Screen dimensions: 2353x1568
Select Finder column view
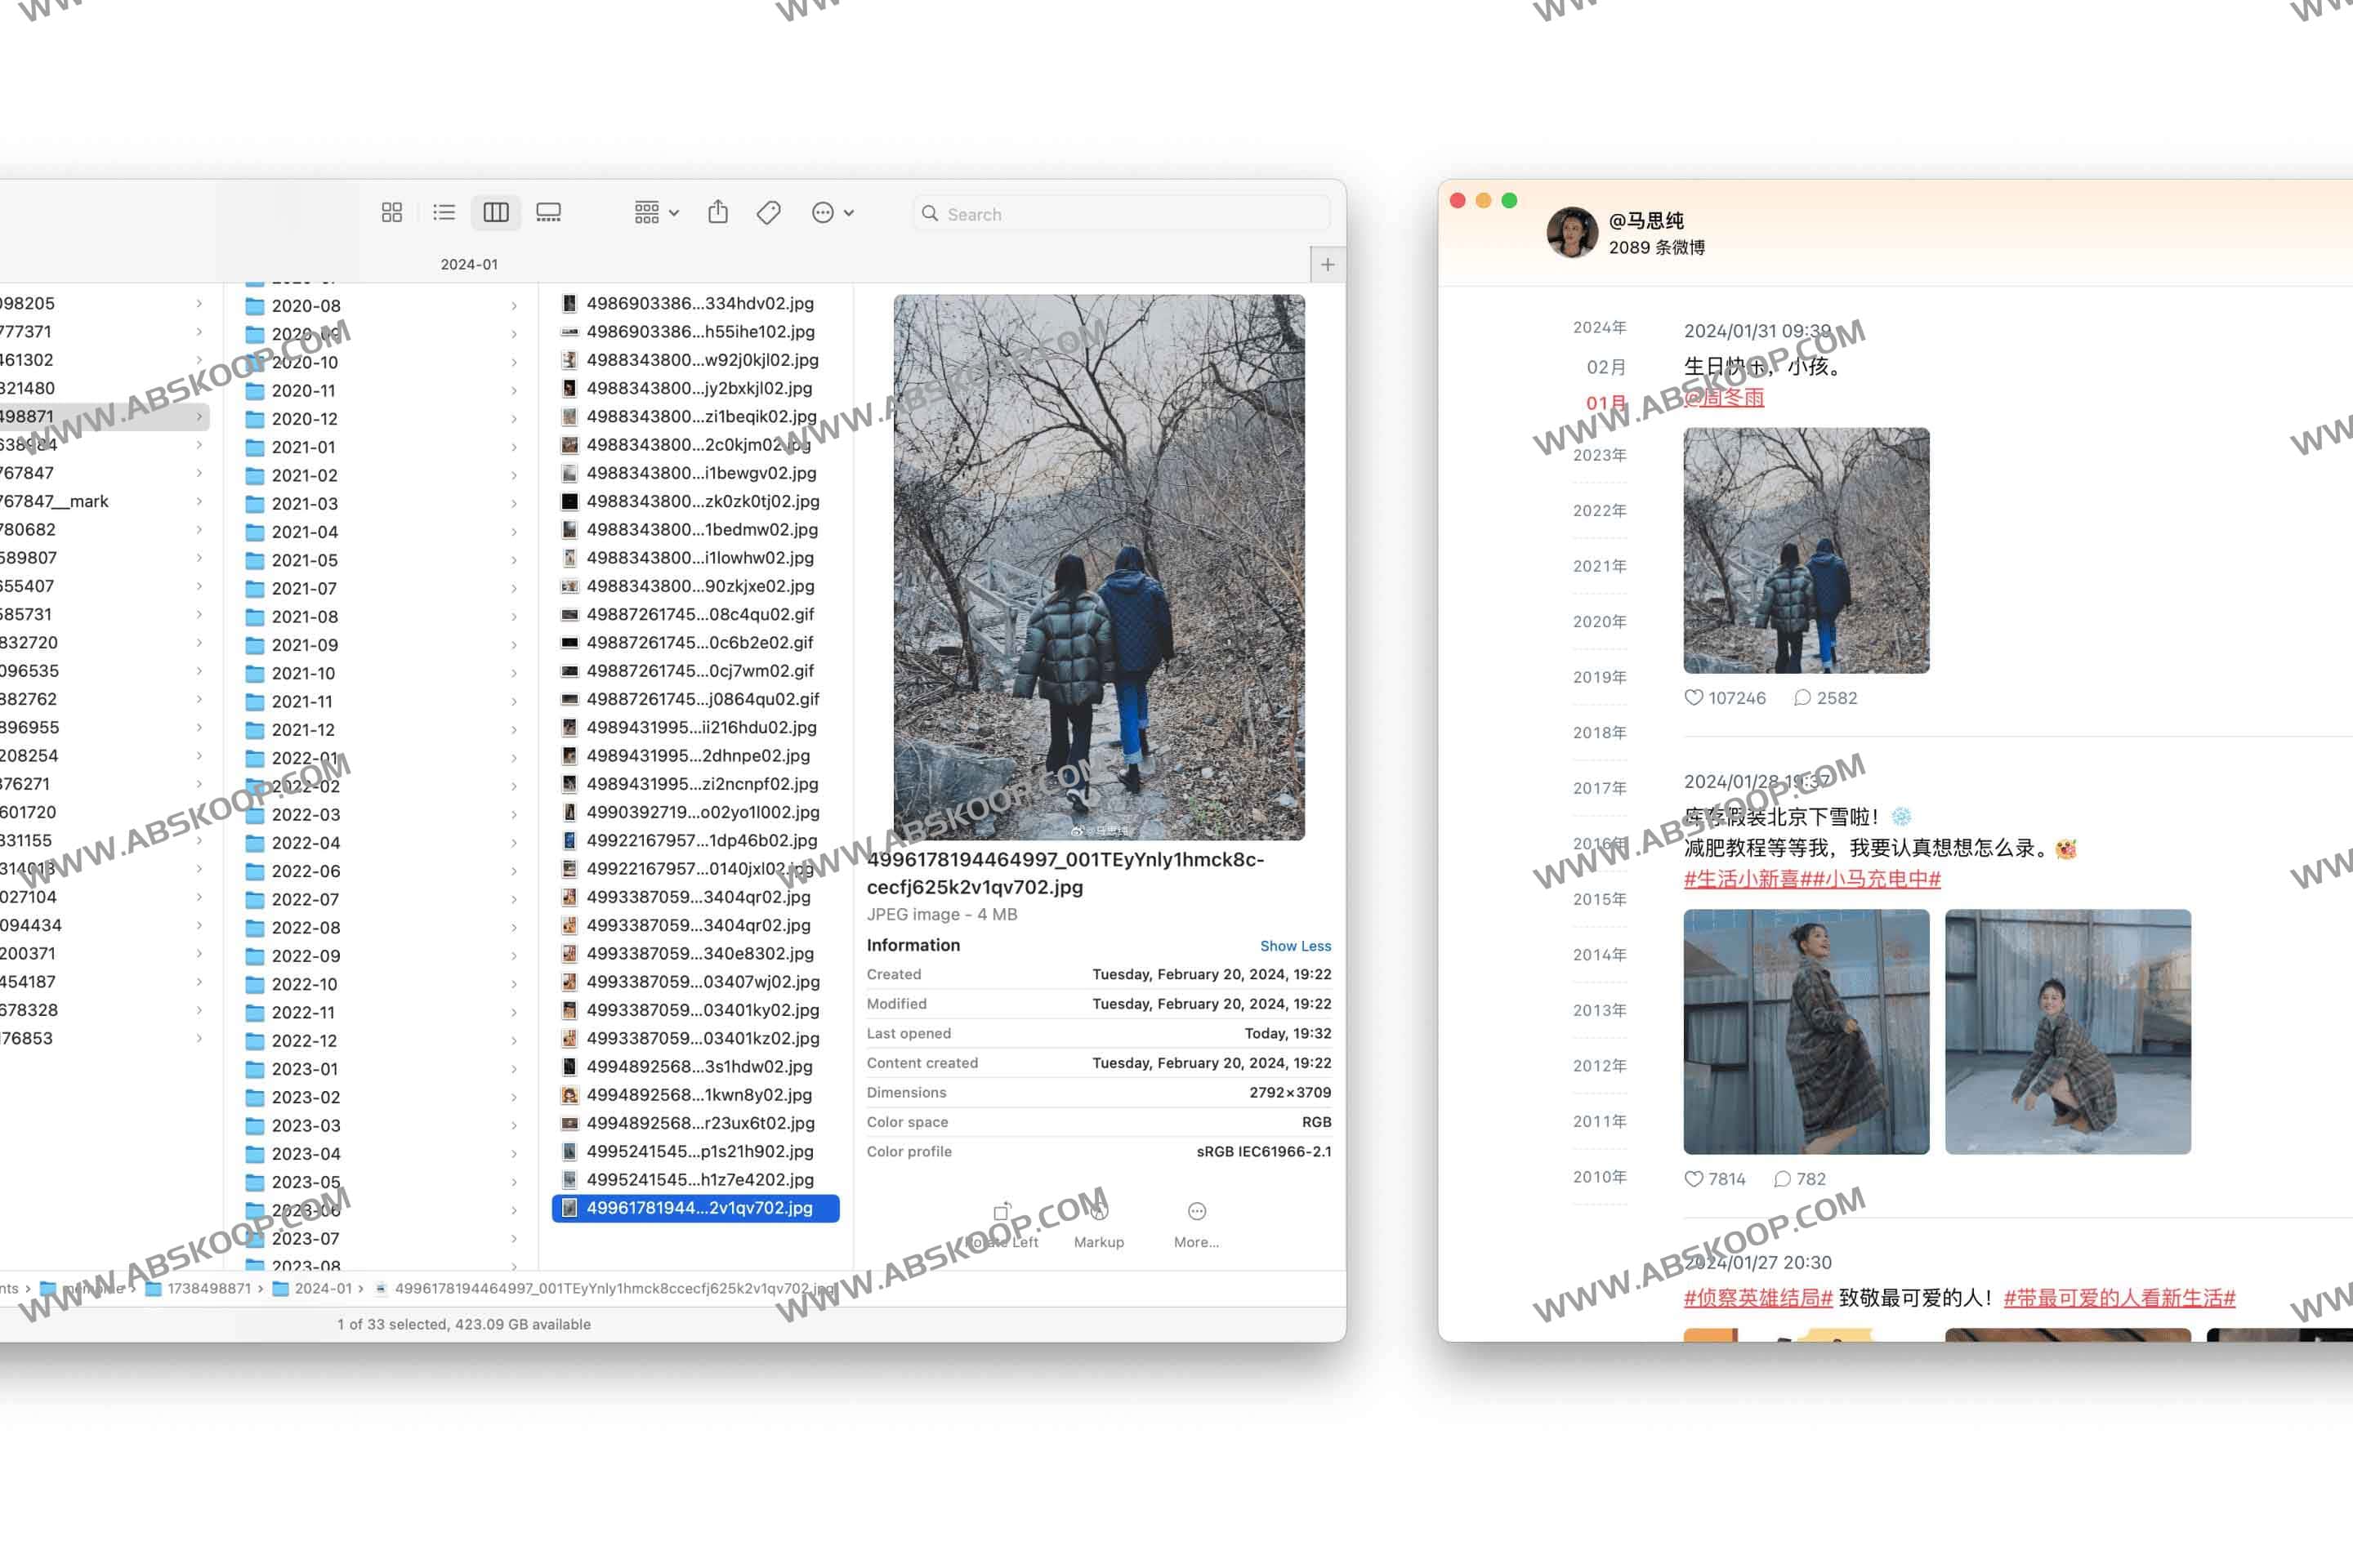(x=496, y=213)
